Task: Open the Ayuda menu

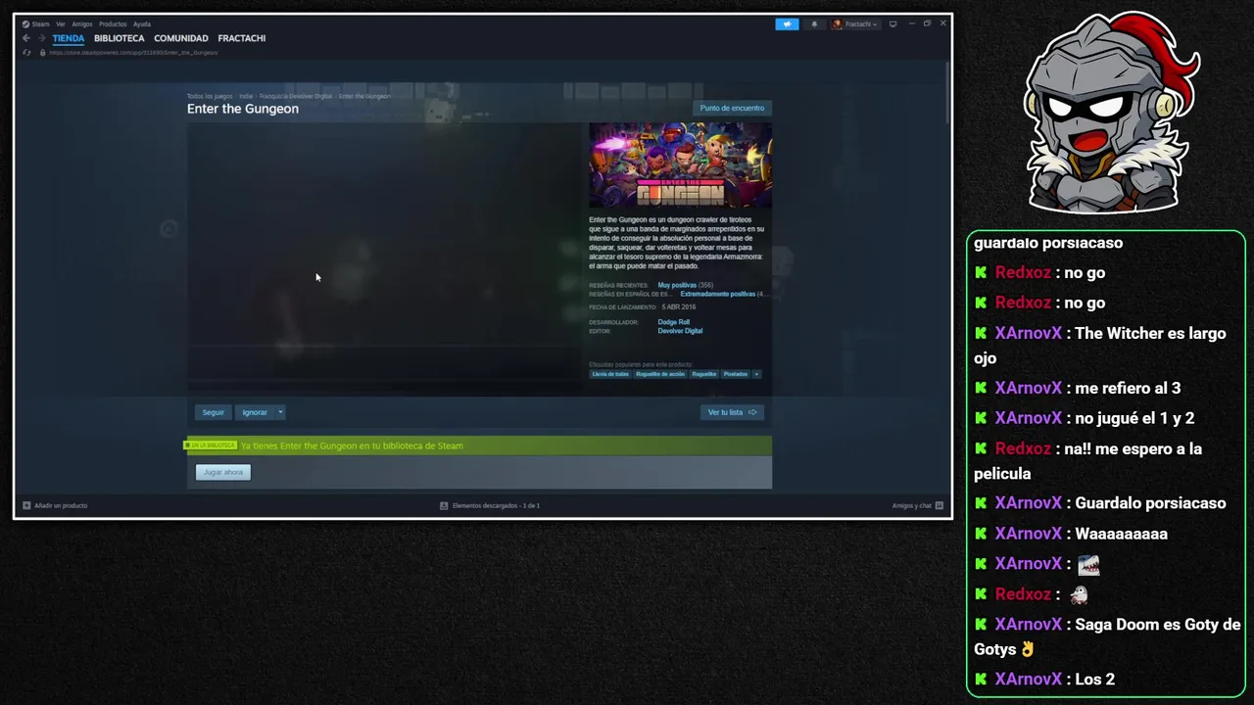Action: click(142, 23)
